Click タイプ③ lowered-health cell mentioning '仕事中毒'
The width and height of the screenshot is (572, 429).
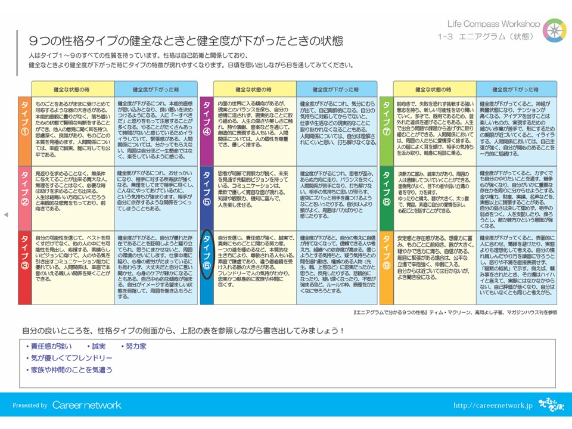(156, 268)
